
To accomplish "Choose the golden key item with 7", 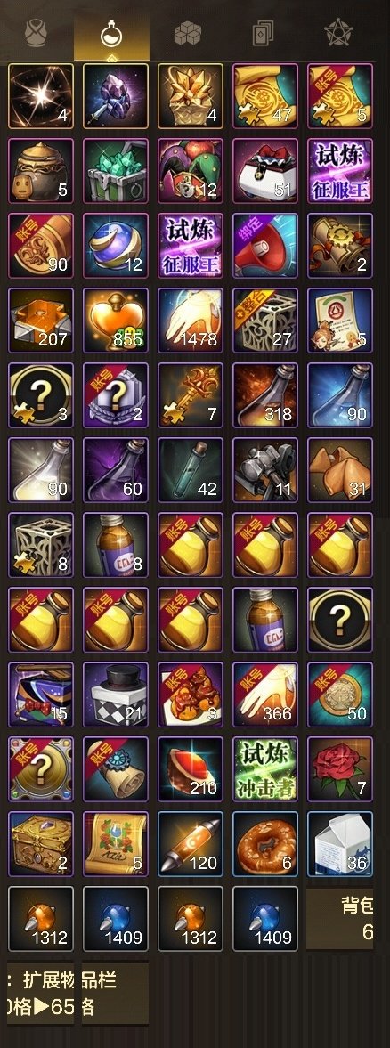I will coord(191,395).
